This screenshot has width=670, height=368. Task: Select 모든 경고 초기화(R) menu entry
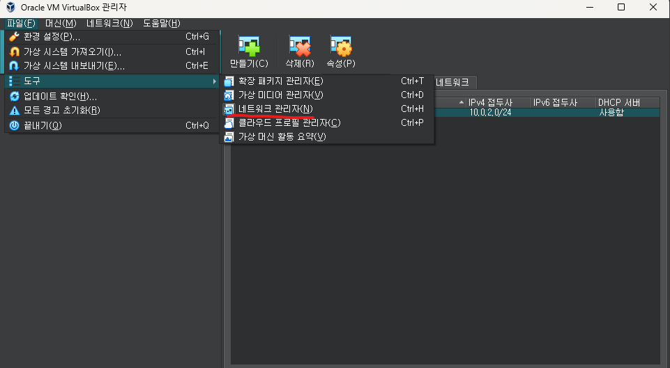pos(112,111)
